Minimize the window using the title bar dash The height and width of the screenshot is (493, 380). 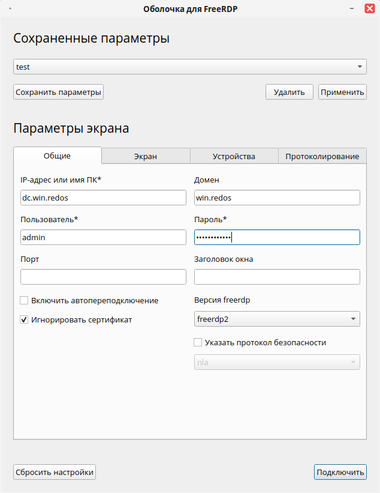(352, 9)
